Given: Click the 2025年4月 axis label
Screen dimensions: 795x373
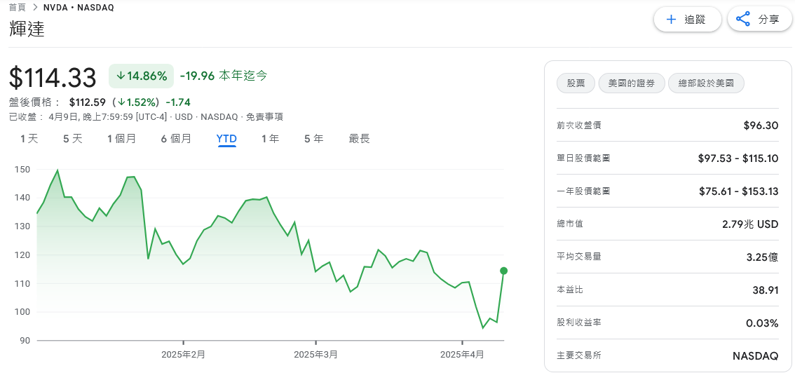Looking at the screenshot, I should coord(462,354).
